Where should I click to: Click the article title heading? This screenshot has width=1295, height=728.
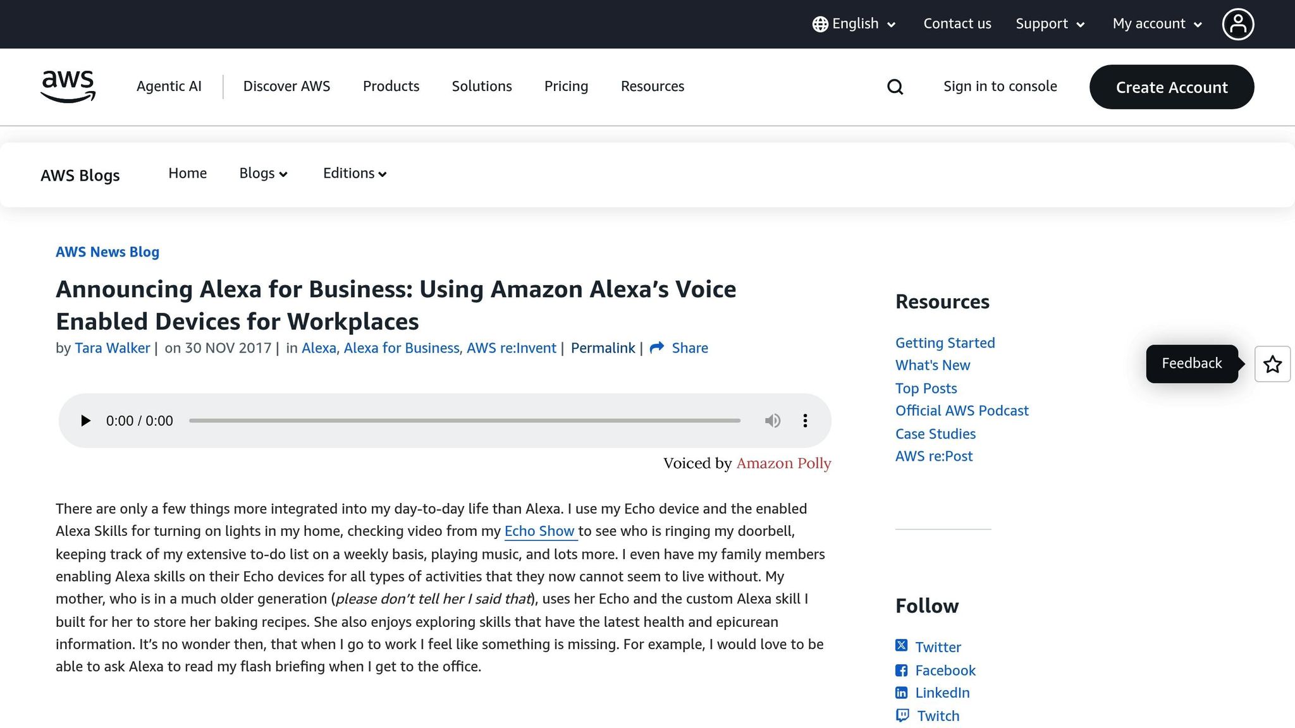tap(396, 305)
